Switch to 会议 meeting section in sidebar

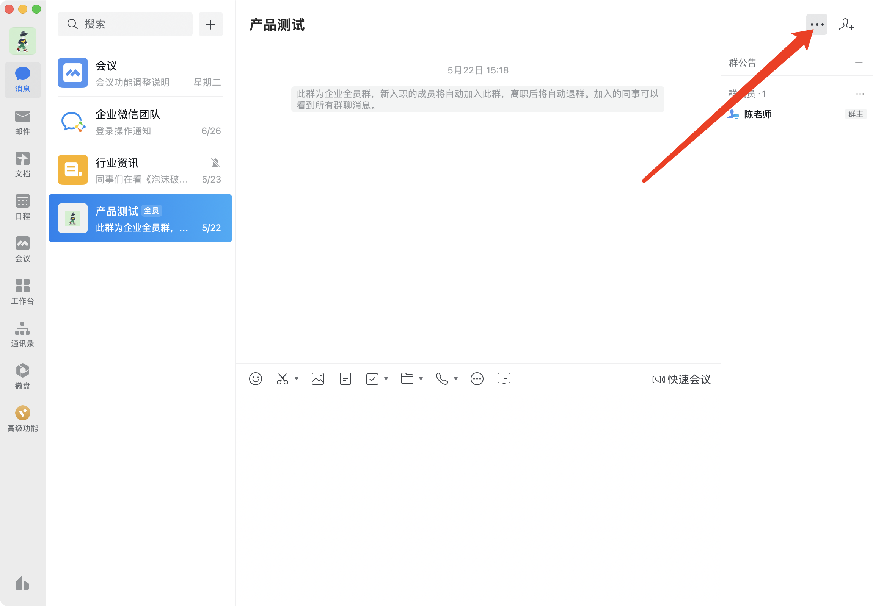tap(22, 250)
